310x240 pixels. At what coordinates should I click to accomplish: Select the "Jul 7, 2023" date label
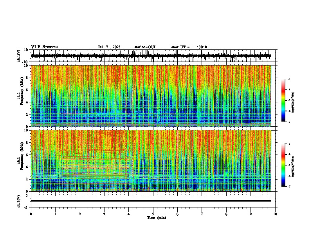109,47
